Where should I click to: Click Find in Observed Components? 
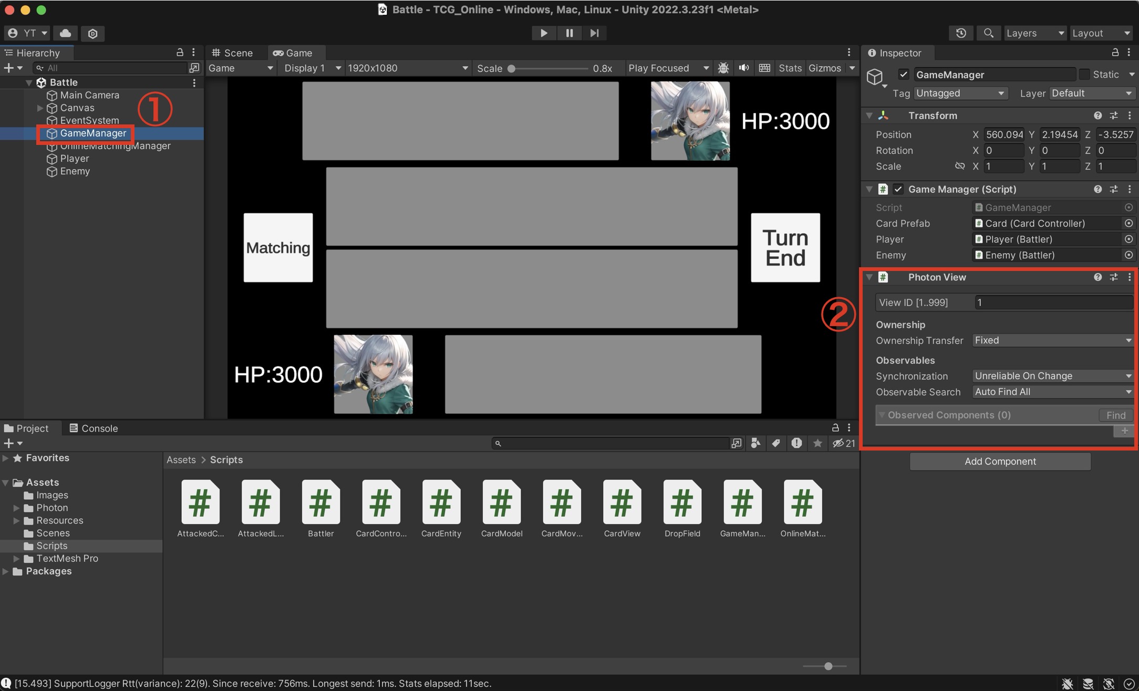1115,415
